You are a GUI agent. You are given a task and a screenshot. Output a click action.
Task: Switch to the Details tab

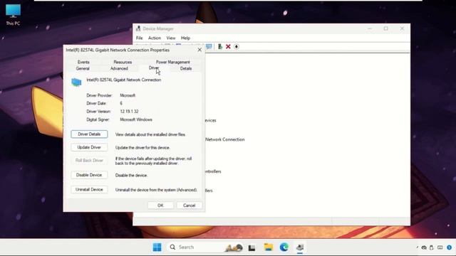coord(186,68)
